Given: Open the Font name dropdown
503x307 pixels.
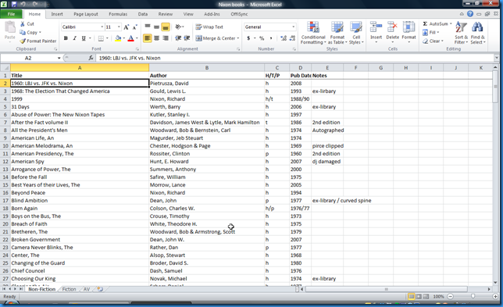Looking at the screenshot, I should tap(102, 27).
